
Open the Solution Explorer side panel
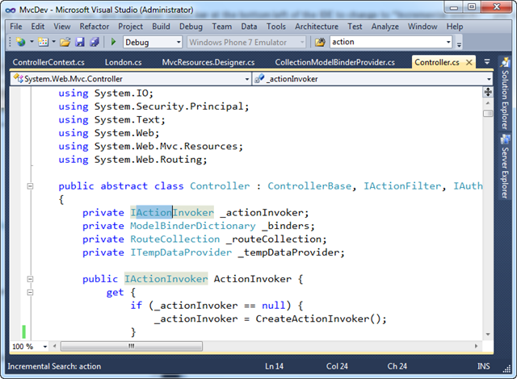(x=504, y=94)
